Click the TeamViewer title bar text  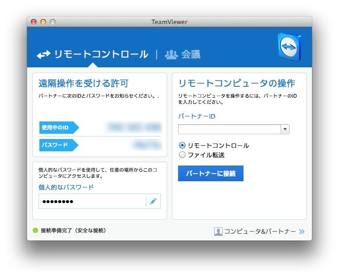pyautogui.click(x=169, y=22)
